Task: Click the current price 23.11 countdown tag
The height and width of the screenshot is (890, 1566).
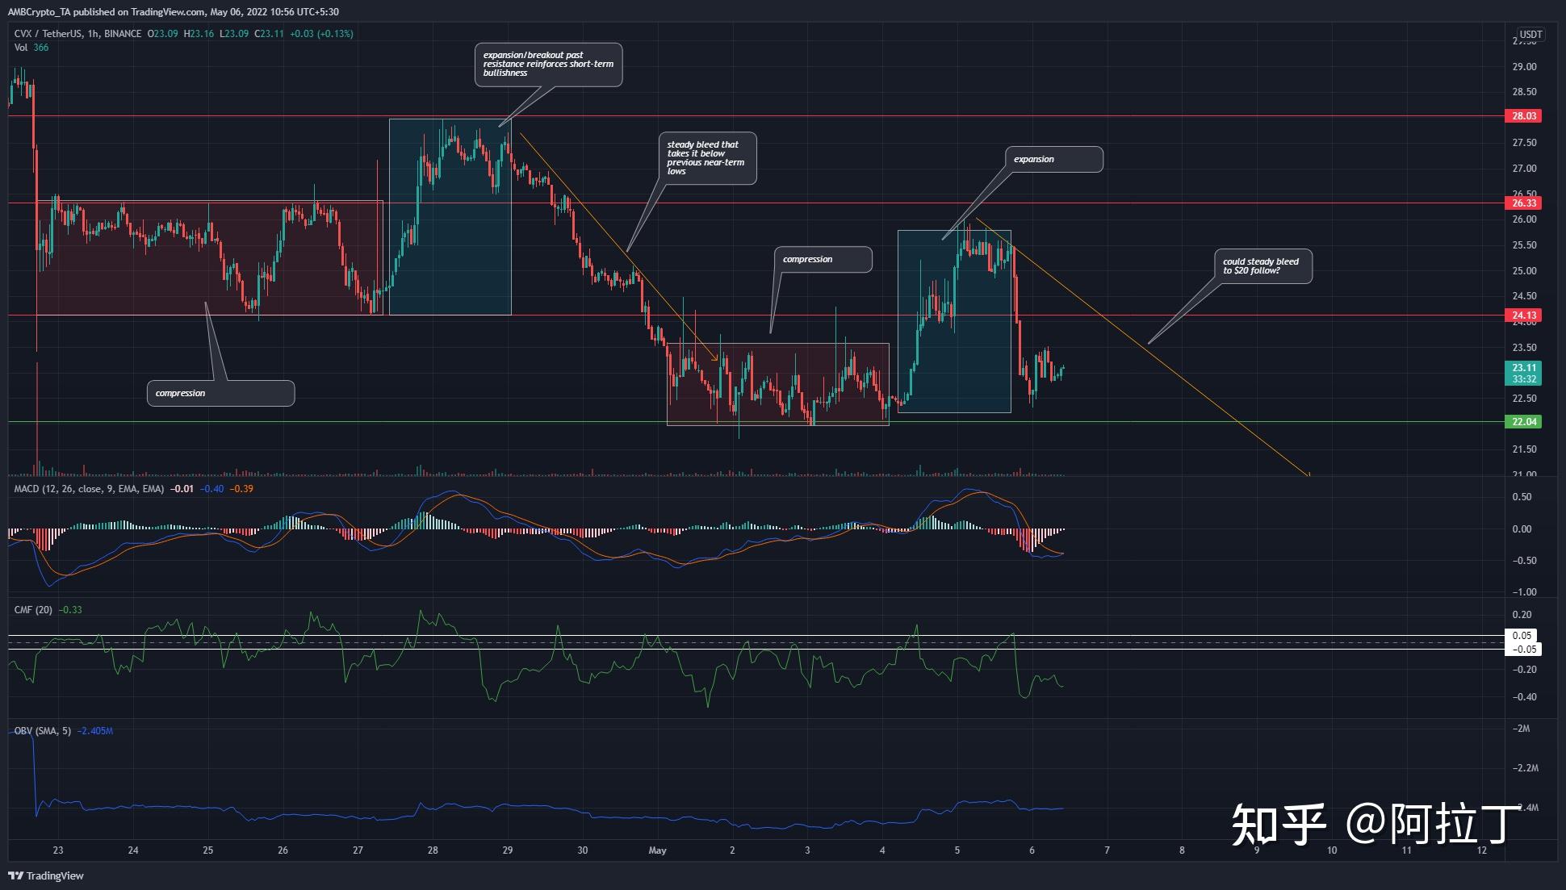Action: click(1523, 373)
